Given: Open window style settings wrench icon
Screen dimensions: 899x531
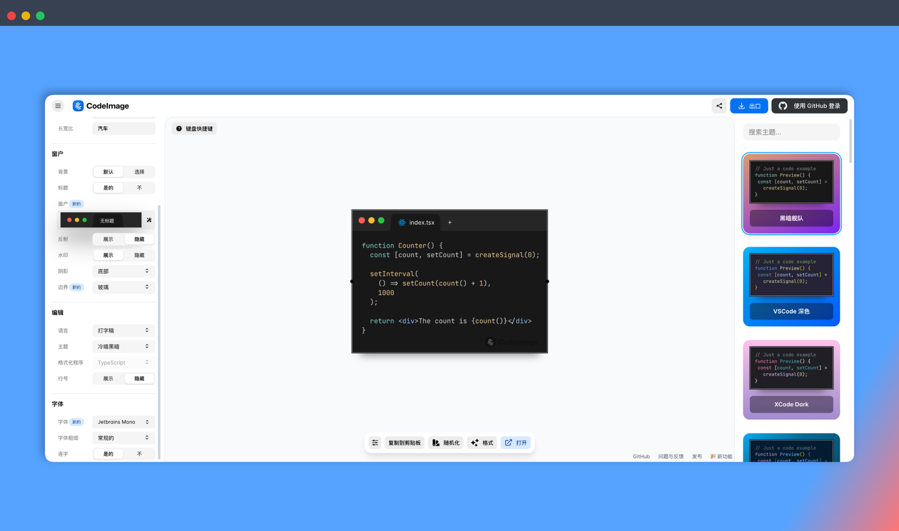Looking at the screenshot, I should point(149,220).
